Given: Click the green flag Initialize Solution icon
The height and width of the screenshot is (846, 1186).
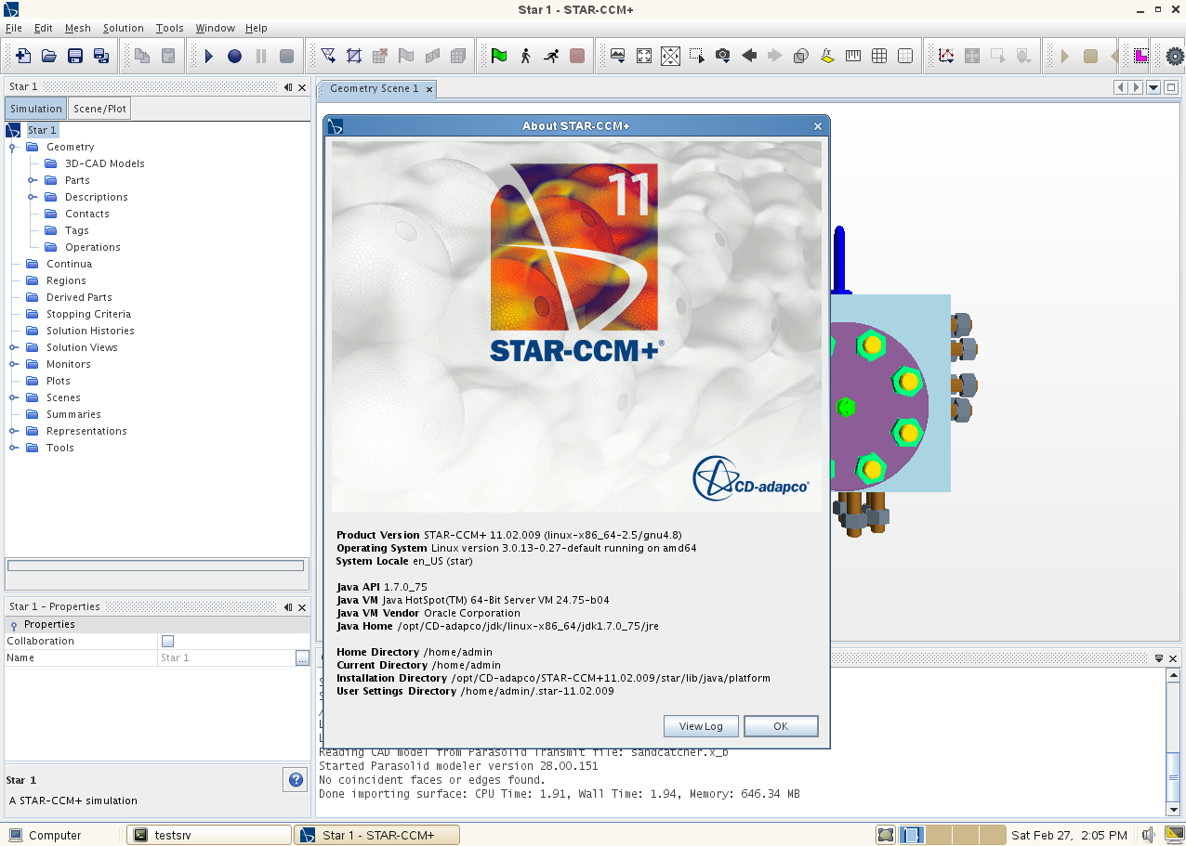Looking at the screenshot, I should pyautogui.click(x=499, y=56).
